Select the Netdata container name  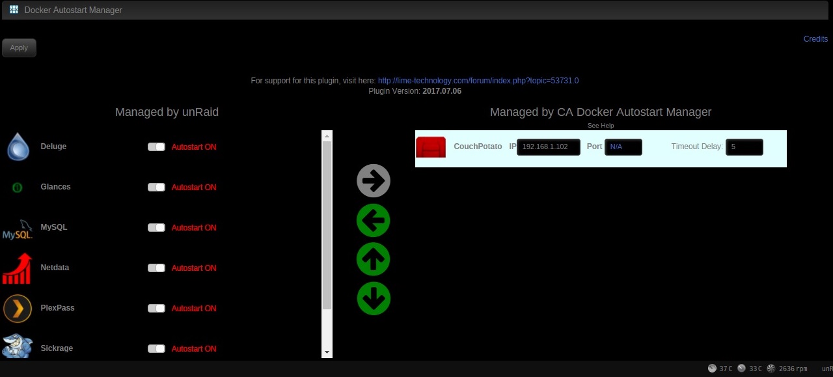click(x=55, y=268)
